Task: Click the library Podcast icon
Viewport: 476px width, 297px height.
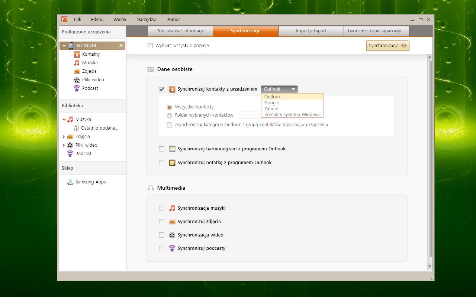Action: click(70, 154)
